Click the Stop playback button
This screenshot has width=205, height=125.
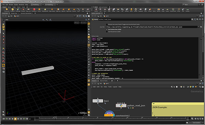click(15, 119)
